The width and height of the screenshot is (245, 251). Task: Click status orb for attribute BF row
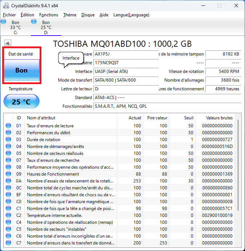[8, 194]
